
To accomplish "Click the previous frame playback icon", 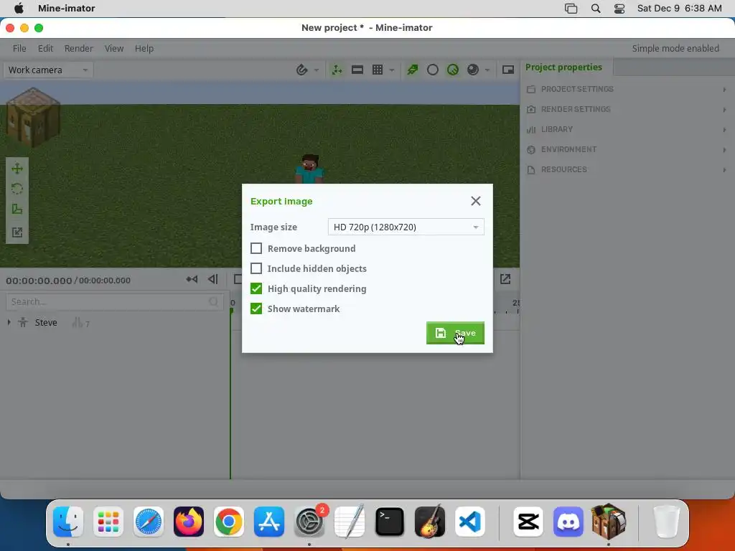I will (x=212, y=279).
